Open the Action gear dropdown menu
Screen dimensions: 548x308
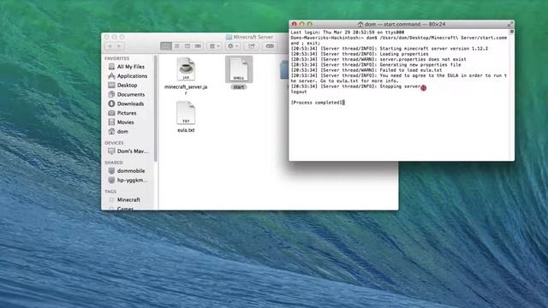(x=233, y=46)
